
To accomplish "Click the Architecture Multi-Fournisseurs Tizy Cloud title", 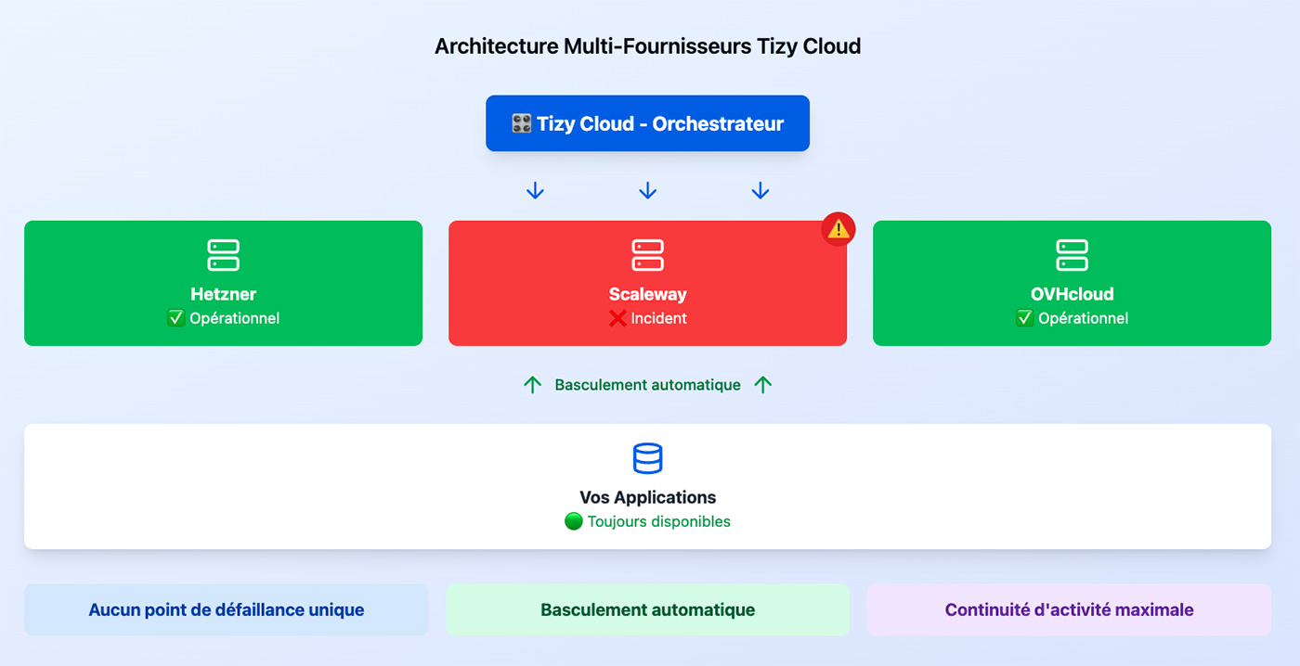I will tap(647, 45).
